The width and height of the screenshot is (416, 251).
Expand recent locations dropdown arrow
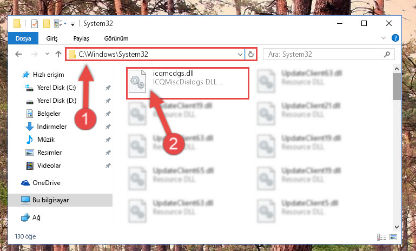(x=47, y=54)
